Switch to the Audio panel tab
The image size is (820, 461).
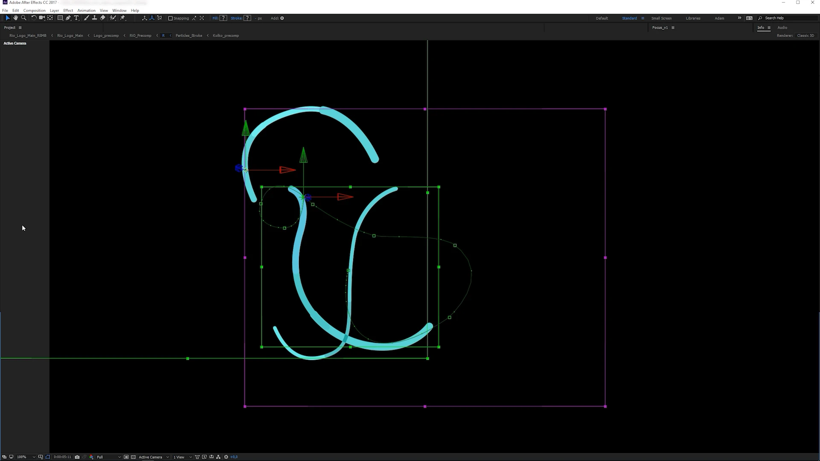[782, 27]
